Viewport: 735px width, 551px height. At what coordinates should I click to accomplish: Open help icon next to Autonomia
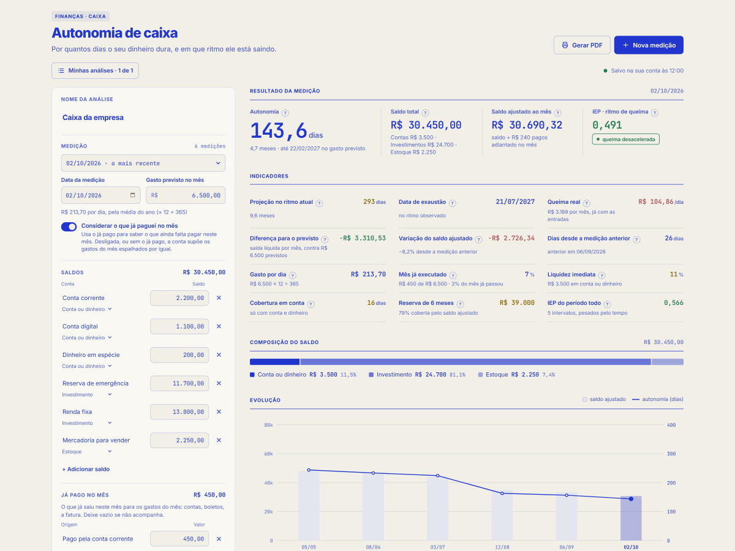pos(285,113)
